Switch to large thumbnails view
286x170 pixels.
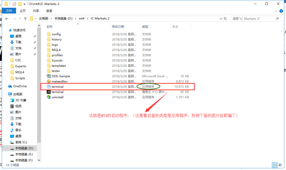tap(280, 165)
